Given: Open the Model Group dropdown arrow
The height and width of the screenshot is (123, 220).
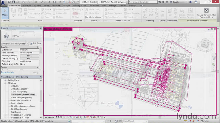Looking at the screenshot, I should point(102,17).
